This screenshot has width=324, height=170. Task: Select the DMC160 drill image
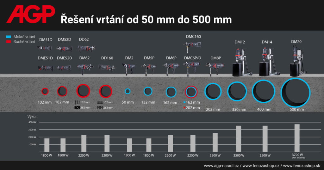[x=192, y=47]
